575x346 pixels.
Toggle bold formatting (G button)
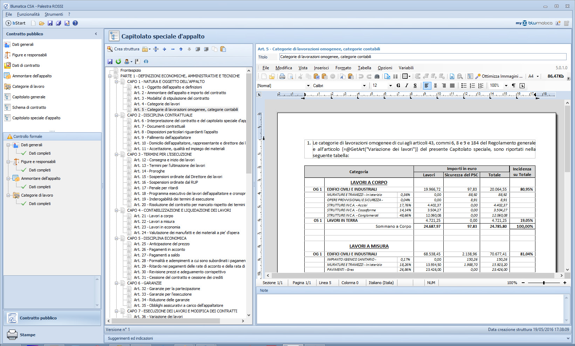pyautogui.click(x=398, y=86)
